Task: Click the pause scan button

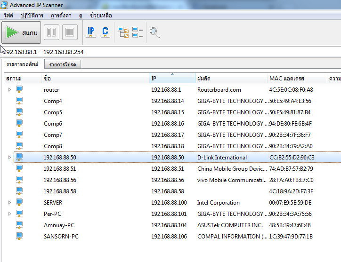Action: pos(51,32)
